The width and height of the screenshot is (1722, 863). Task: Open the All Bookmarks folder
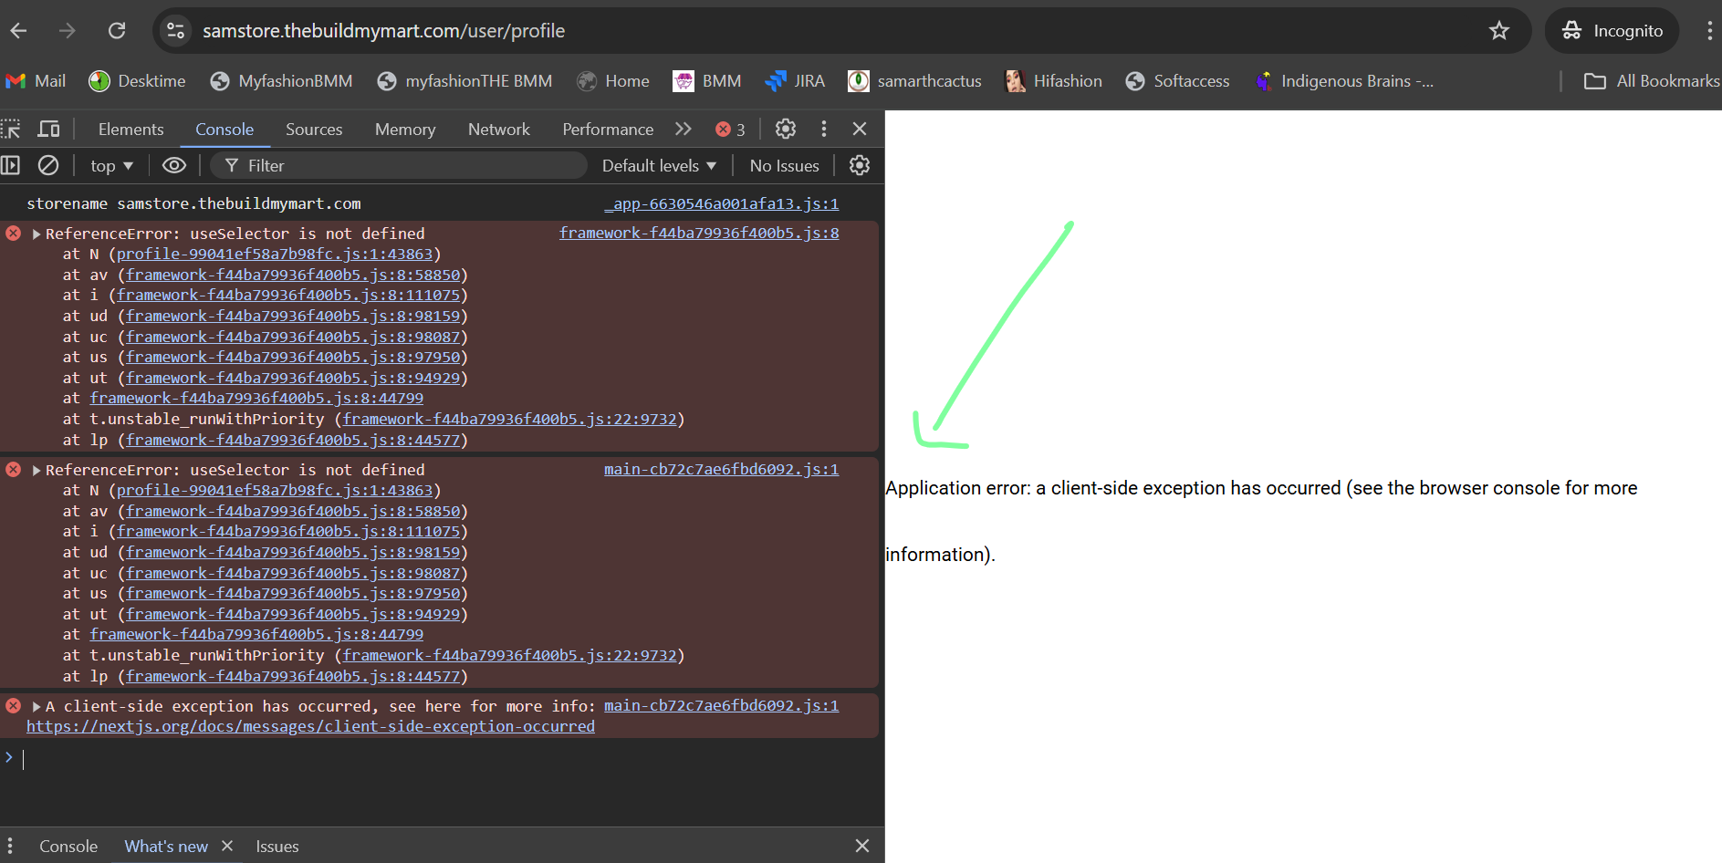(1652, 81)
